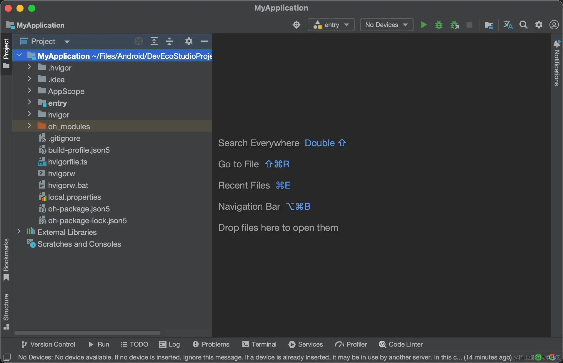The width and height of the screenshot is (563, 363).
Task: Click the No Devices status bar message
Action: point(265,357)
